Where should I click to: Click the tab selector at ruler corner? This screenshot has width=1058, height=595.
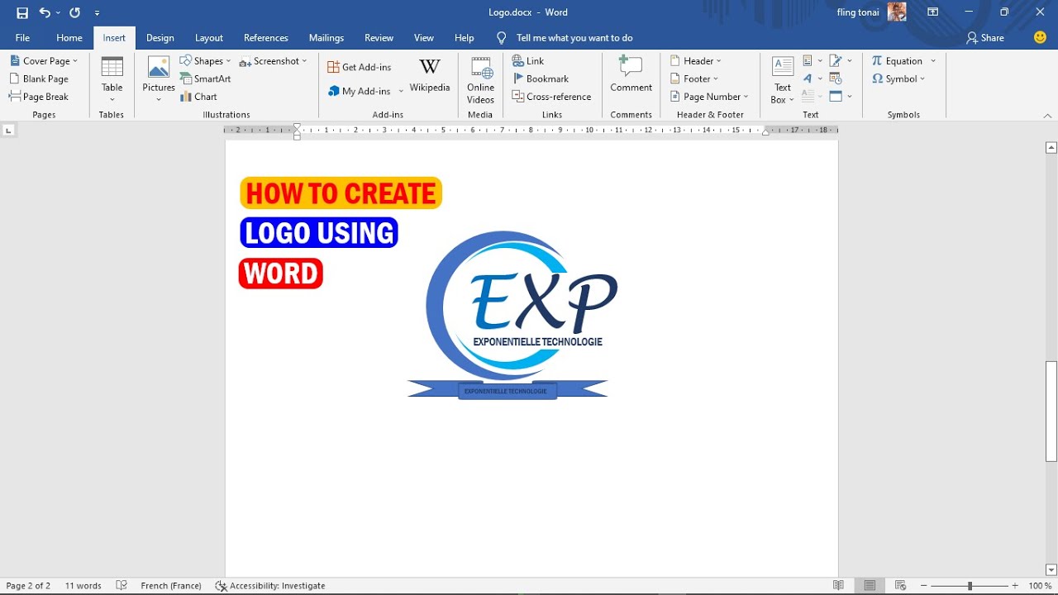coord(8,130)
